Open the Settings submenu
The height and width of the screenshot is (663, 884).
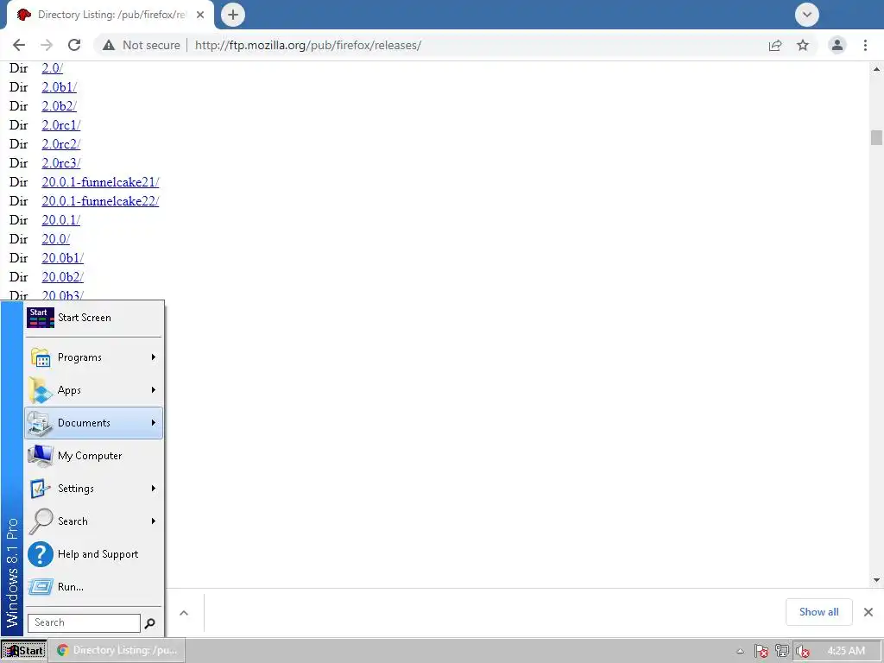93,489
